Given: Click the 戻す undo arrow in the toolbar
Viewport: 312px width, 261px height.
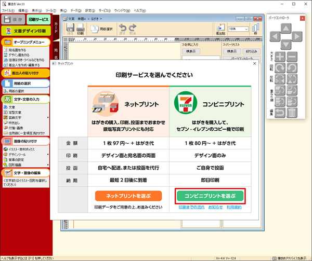Looking at the screenshot, I should 122,29.
